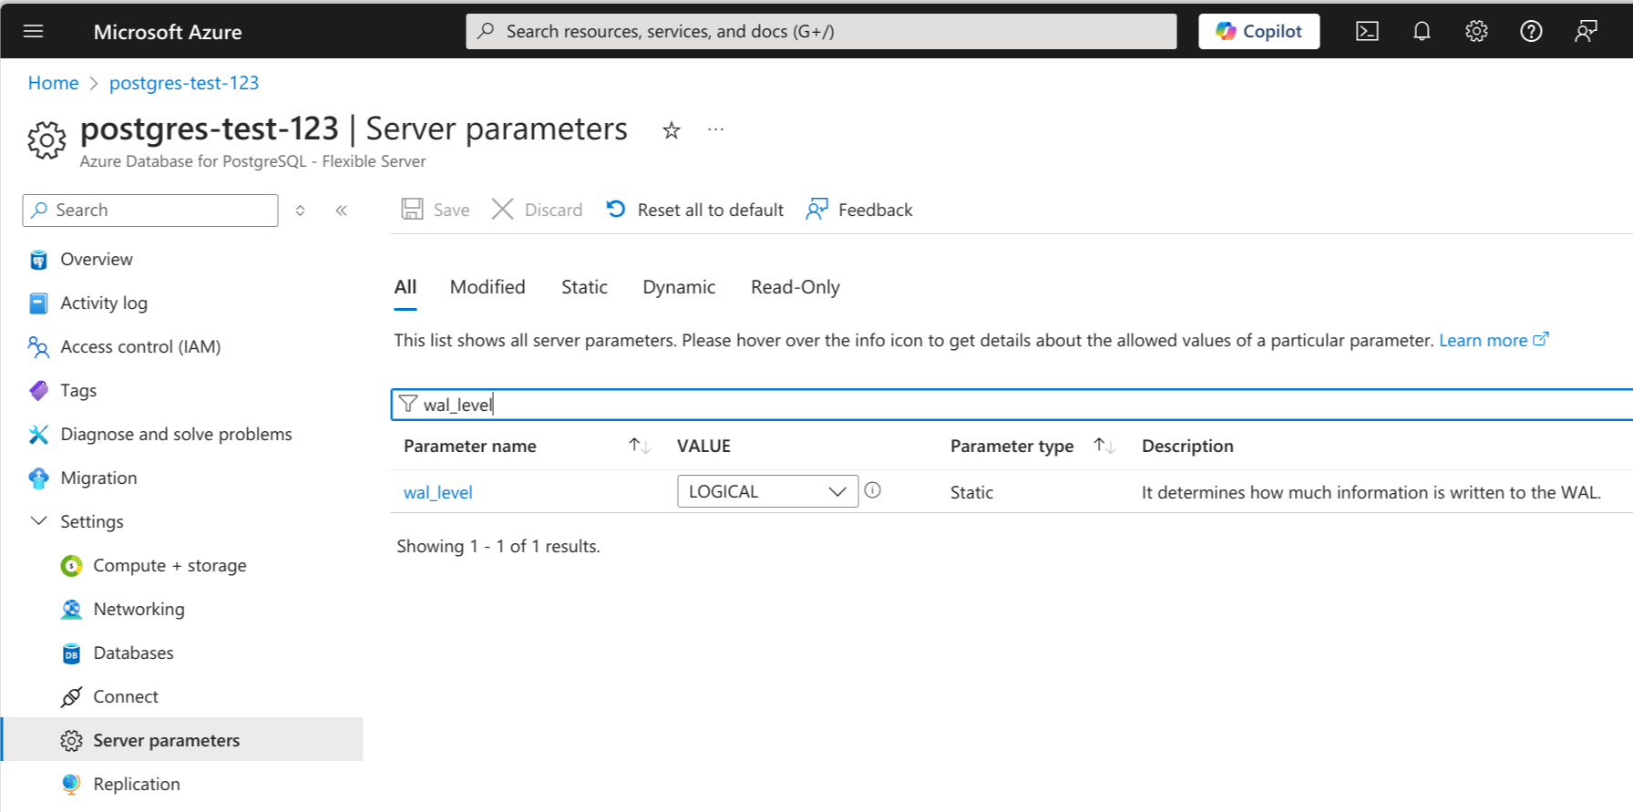
Task: Open the LOGICAL value dropdown
Action: coord(767,491)
